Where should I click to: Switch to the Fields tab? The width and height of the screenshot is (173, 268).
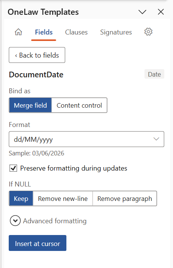tap(44, 32)
